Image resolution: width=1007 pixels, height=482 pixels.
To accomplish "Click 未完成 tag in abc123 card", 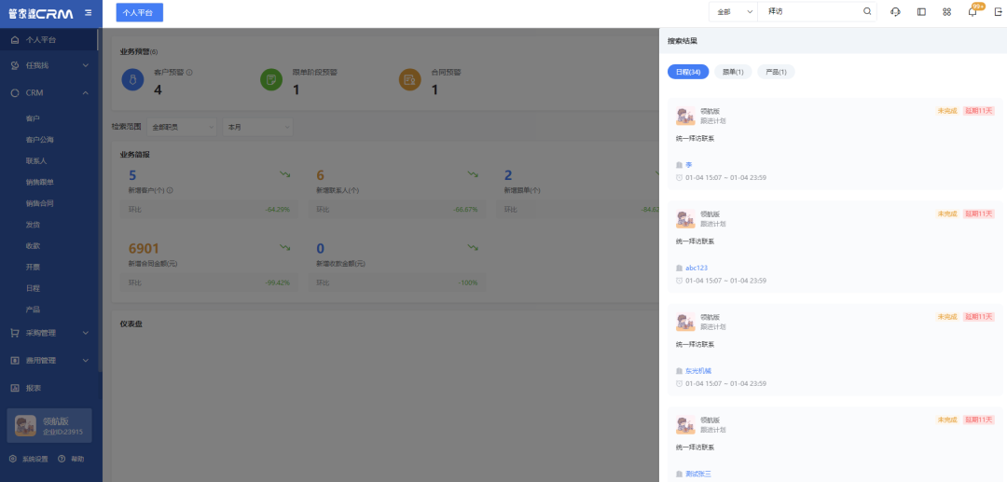I will (946, 213).
